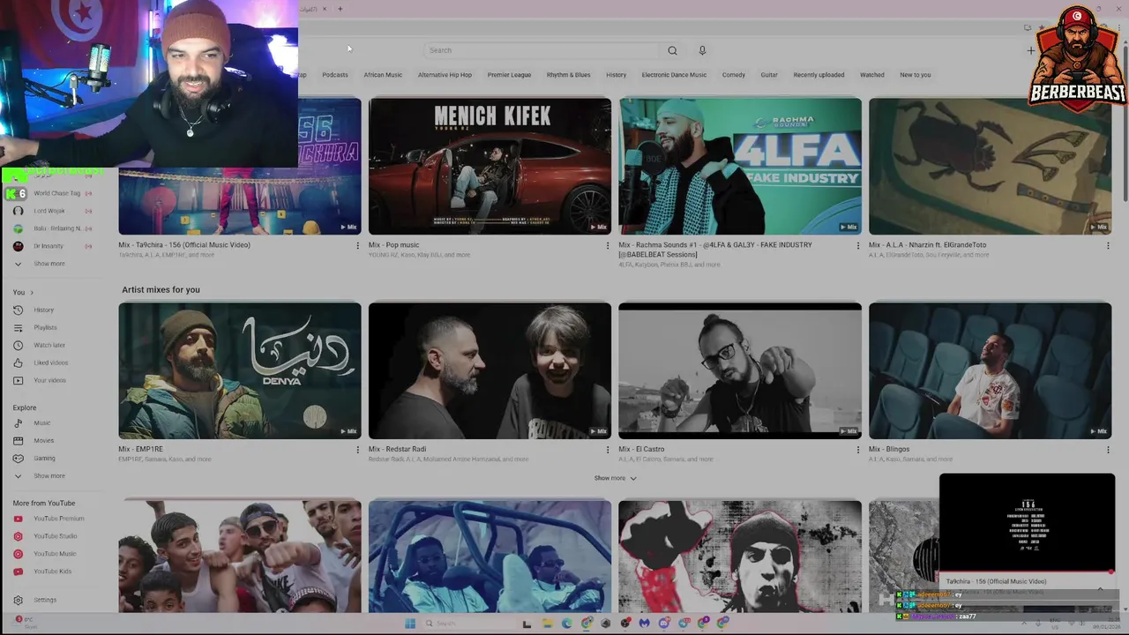
Task: Select the Podcasts filter chip
Action: pyautogui.click(x=335, y=75)
